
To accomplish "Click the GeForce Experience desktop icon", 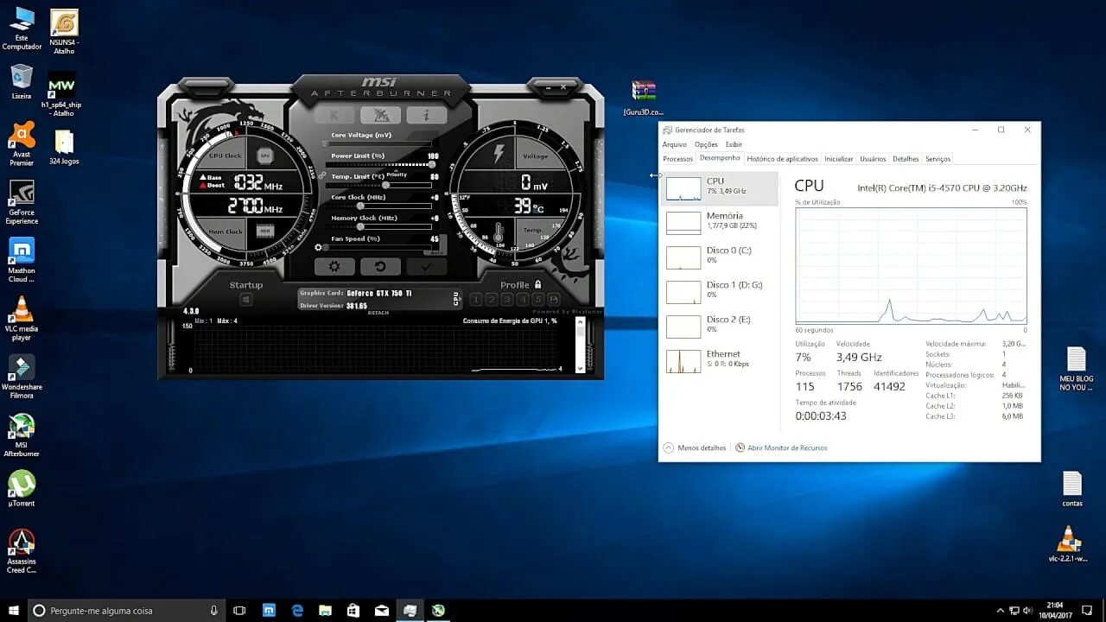I will point(22,203).
